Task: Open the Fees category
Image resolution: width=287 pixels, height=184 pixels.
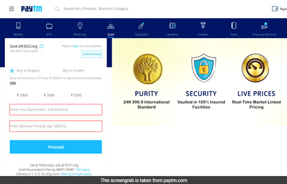Action: (234, 26)
